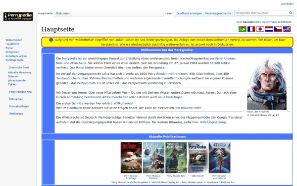
Task: Expand the Werkzeuge sidebar section
Action: pyautogui.click(x=16, y=114)
